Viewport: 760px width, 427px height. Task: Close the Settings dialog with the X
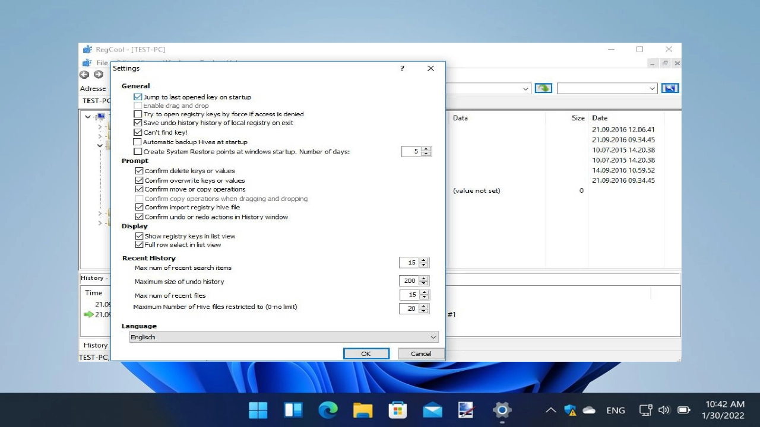pos(430,69)
